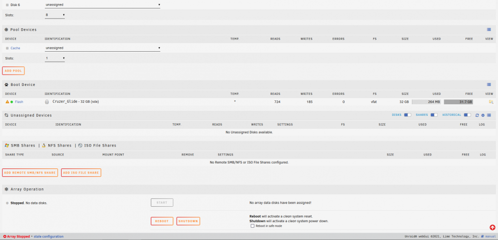
Task: Click the red back-to-top arrow icon
Action: (x=493, y=227)
